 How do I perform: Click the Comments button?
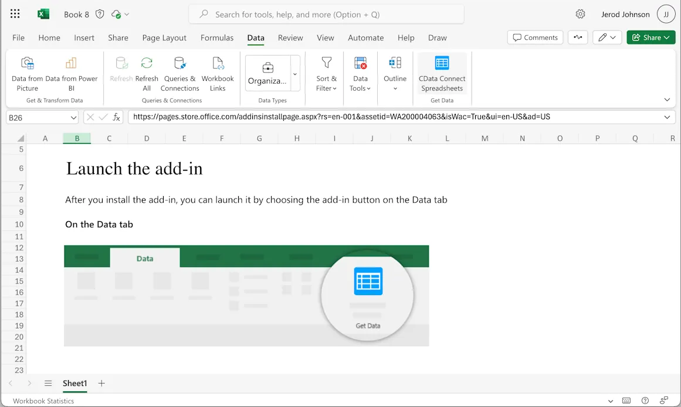[x=534, y=37]
